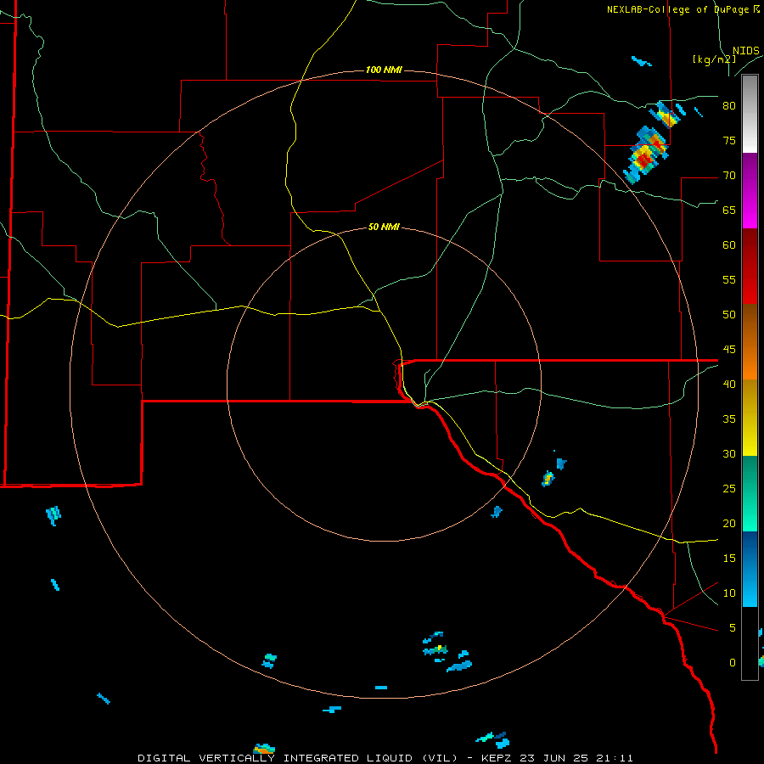Click the scale value 65
The height and width of the screenshot is (764, 764).
729,210
